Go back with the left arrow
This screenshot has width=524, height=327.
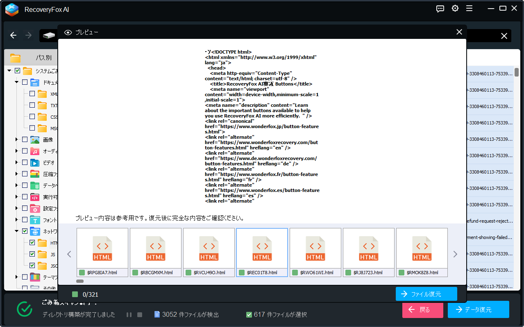click(13, 36)
